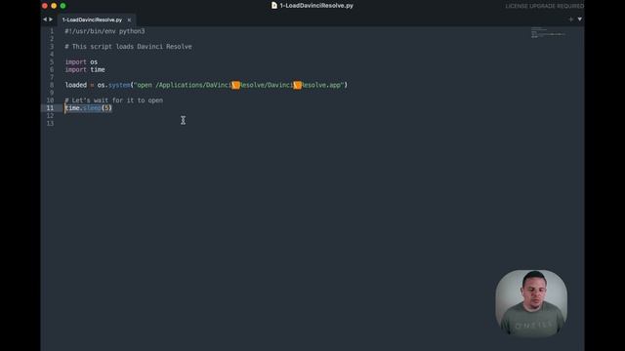Click the minimap code preview
Image resolution: width=625 pixels, height=351 pixels.
click(x=548, y=32)
